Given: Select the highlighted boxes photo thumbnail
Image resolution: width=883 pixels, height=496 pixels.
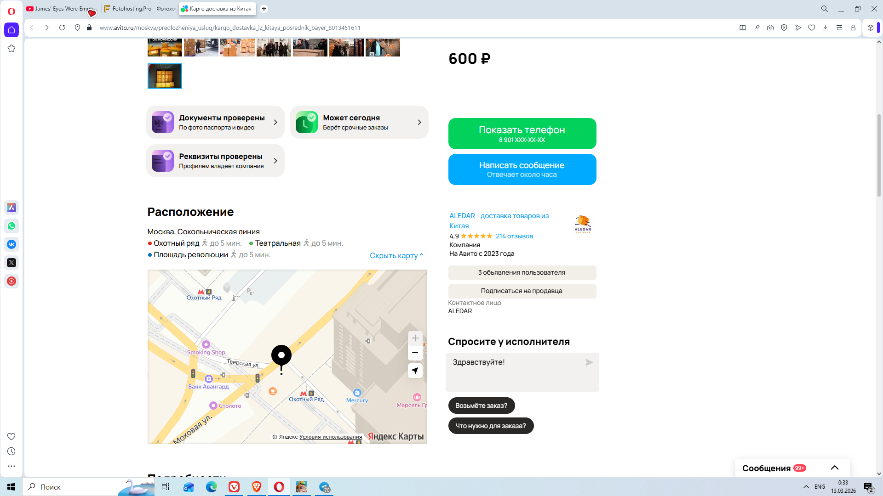Looking at the screenshot, I should coord(165,76).
